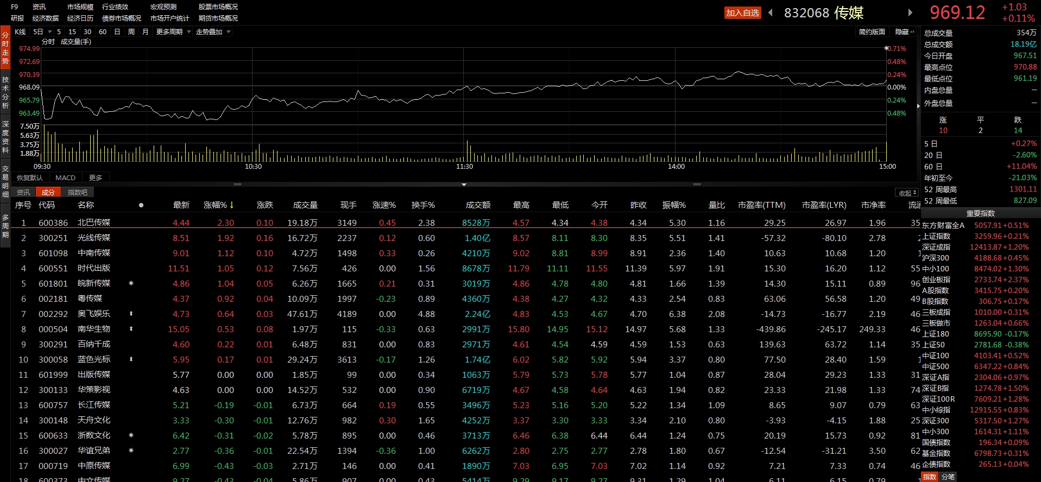
Task: Collapse chart panel with down triangle
Action: (464, 185)
